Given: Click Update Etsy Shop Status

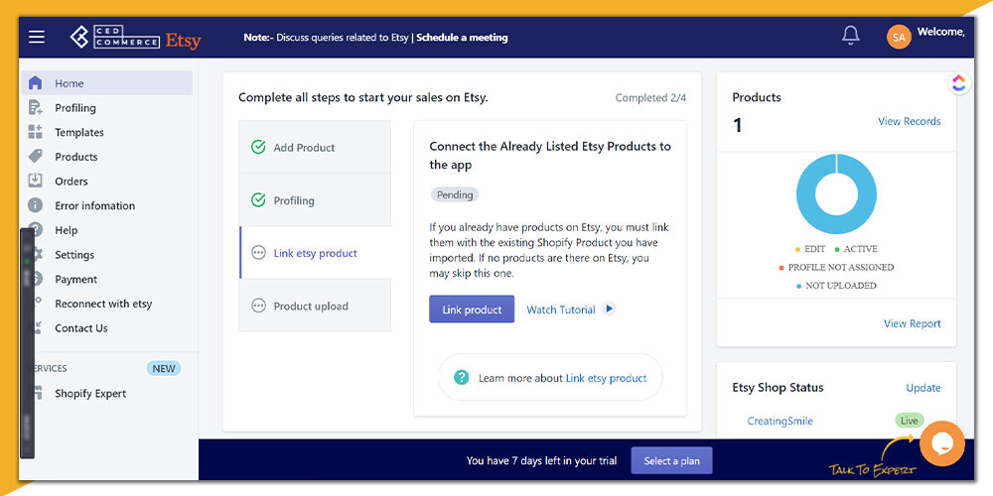Looking at the screenshot, I should coord(923,388).
